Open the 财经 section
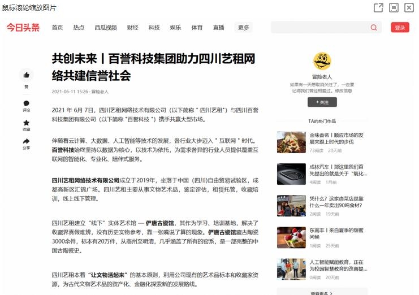The width and height of the screenshot is (419, 295). point(133,28)
